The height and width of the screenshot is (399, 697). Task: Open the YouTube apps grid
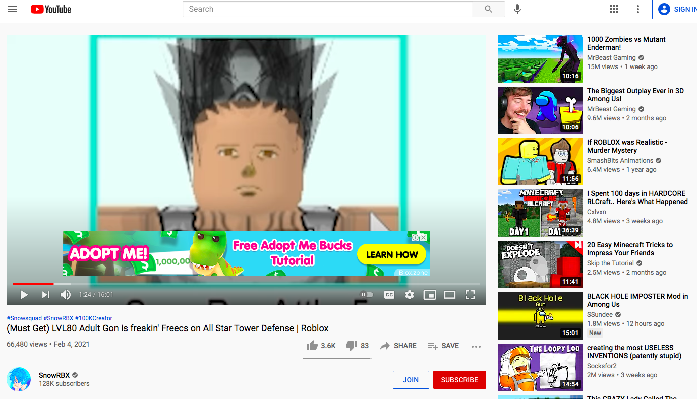(x=614, y=9)
